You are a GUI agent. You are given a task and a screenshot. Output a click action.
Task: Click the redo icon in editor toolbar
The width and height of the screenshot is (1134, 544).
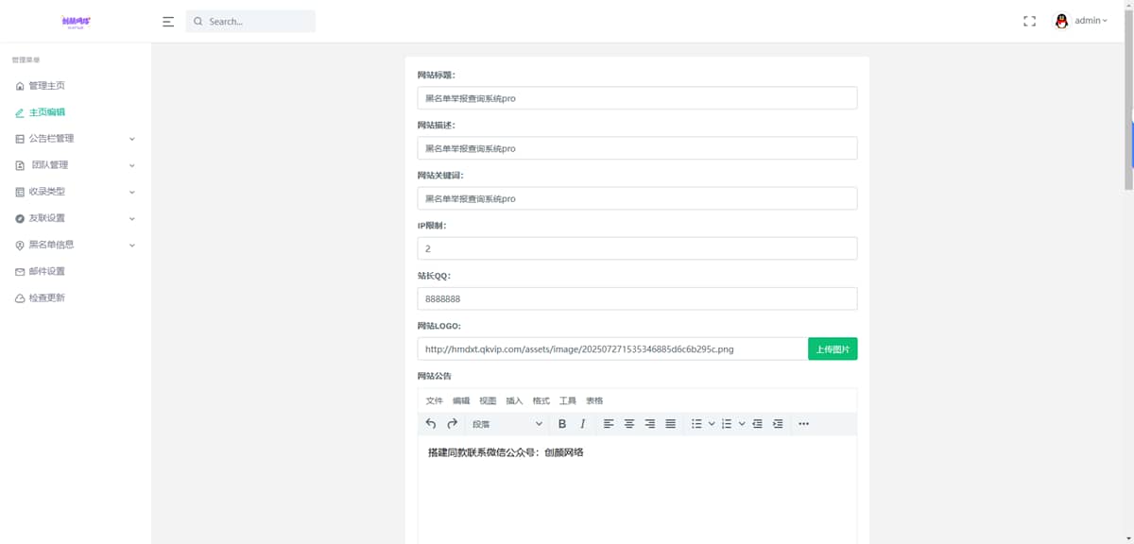452,424
